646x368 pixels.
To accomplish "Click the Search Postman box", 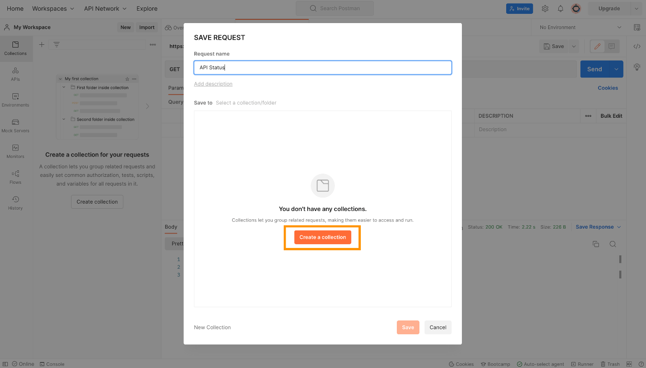I will tap(335, 8).
